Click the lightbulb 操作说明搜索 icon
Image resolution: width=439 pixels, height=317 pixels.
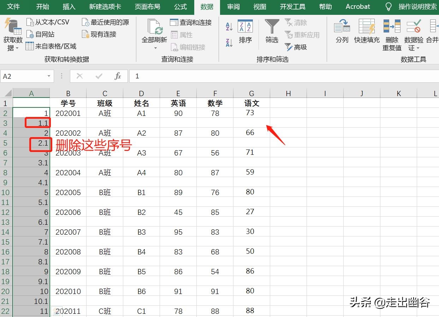tap(388, 7)
